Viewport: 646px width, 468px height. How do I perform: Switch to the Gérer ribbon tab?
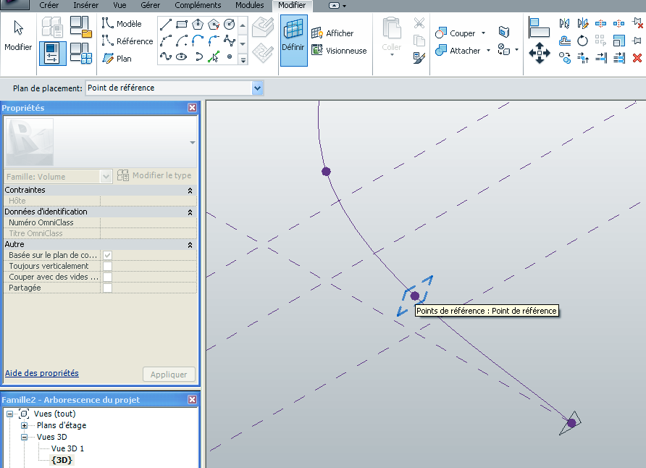coord(150,5)
